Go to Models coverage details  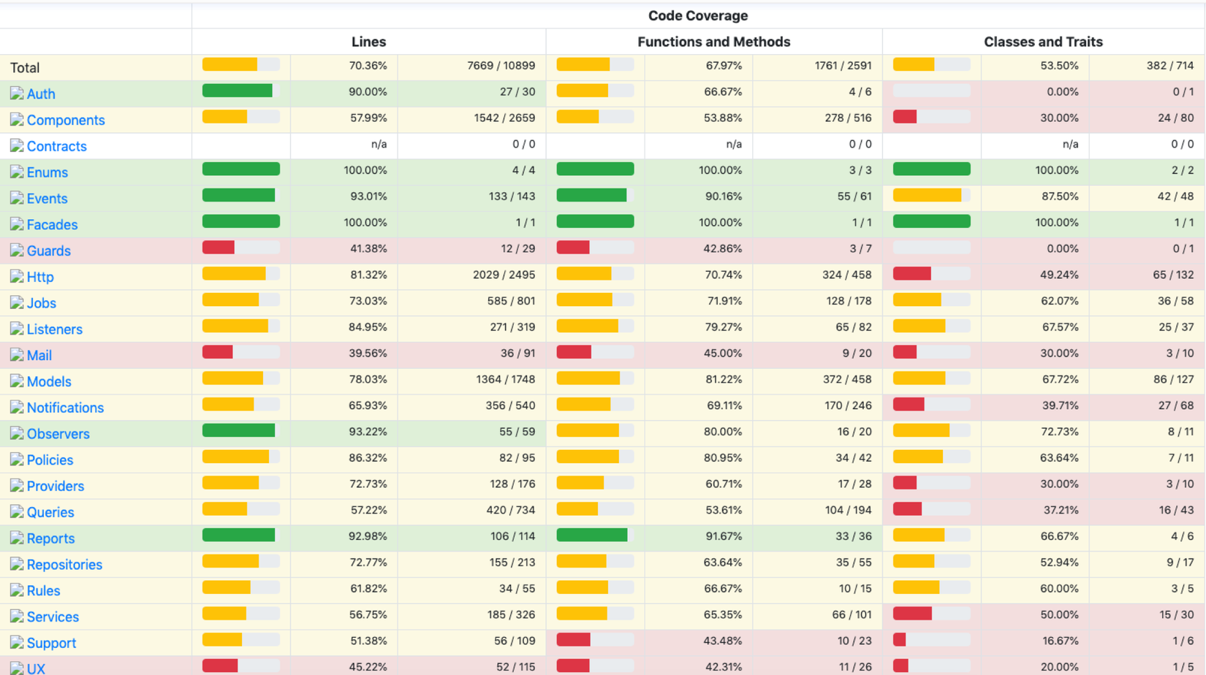[x=48, y=381]
